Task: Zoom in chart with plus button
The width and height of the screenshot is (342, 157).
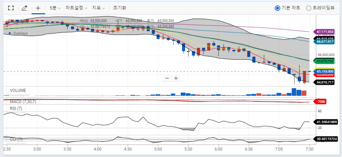Action: pos(176,78)
